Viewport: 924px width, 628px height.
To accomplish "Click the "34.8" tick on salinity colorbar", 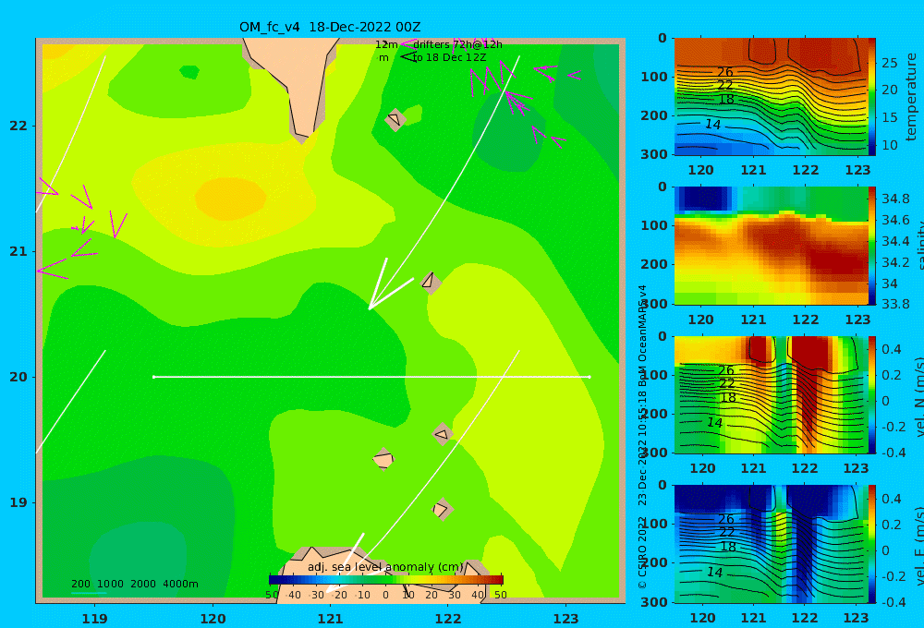I will pyautogui.click(x=895, y=199).
